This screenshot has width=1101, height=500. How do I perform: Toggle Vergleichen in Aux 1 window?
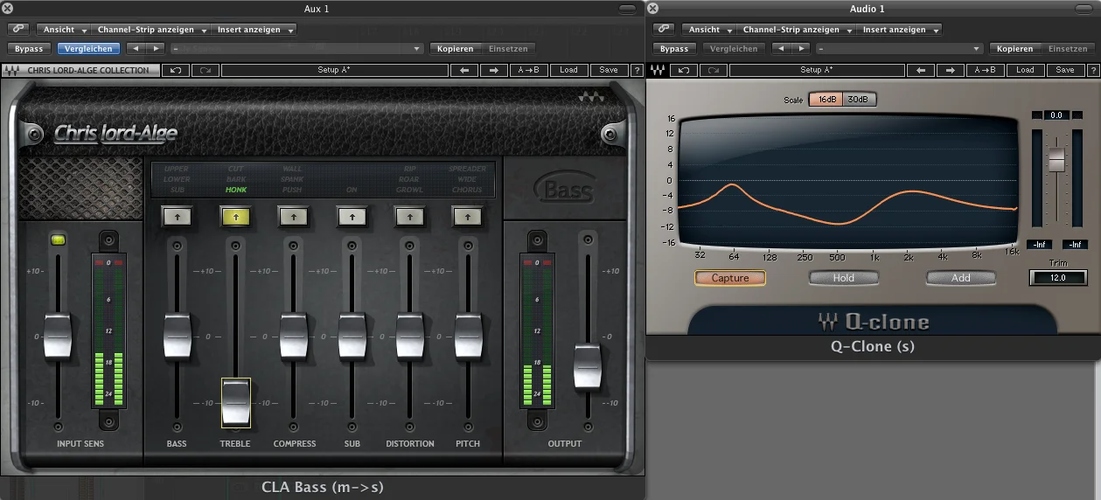coord(88,49)
